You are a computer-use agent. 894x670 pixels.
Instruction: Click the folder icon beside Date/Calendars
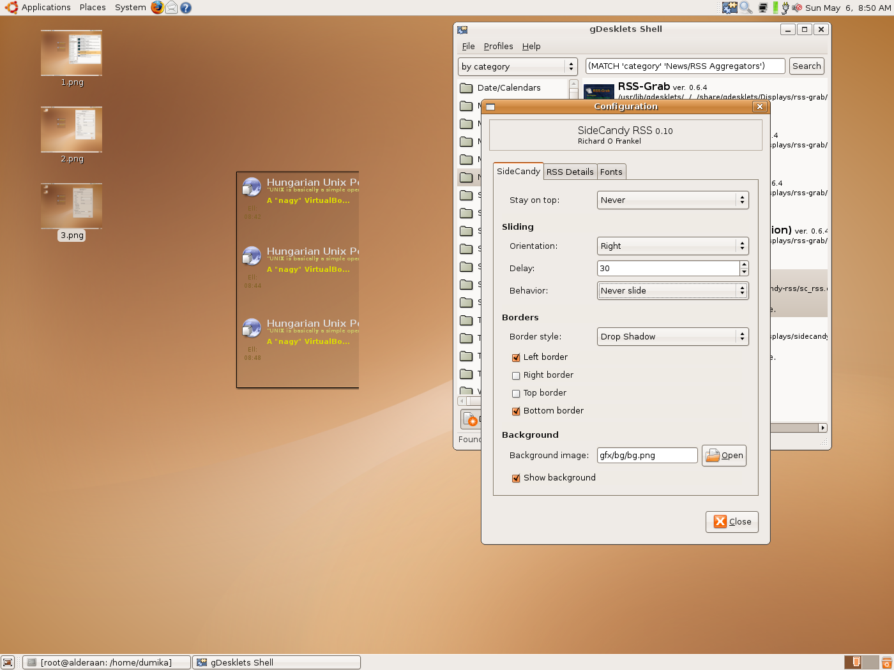pos(467,88)
